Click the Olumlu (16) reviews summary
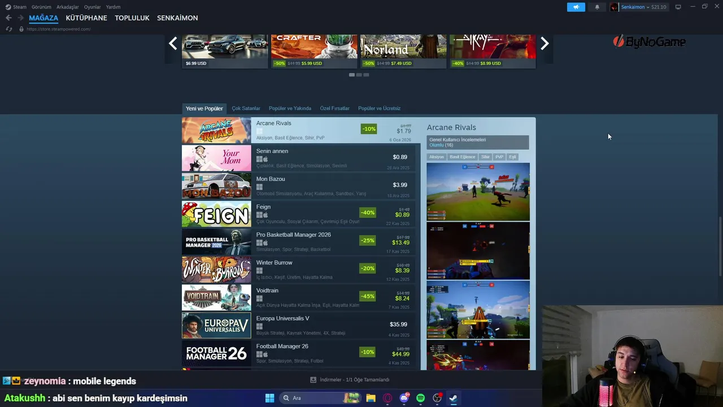 coord(441,145)
